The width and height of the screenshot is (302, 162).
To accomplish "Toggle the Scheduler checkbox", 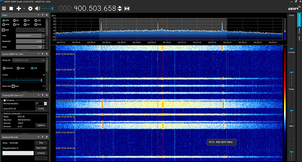I will (x=5, y=100).
